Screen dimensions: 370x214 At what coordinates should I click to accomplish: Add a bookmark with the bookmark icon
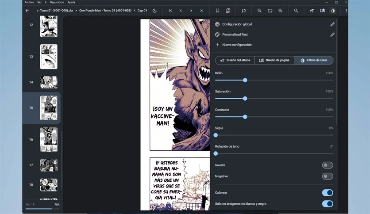[x=218, y=11]
